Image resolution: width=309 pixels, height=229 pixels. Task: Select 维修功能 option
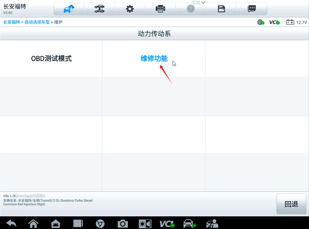coord(154,58)
